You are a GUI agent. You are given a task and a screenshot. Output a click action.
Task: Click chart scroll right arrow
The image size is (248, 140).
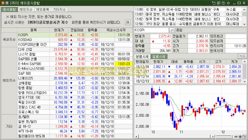click(x=213, y=137)
